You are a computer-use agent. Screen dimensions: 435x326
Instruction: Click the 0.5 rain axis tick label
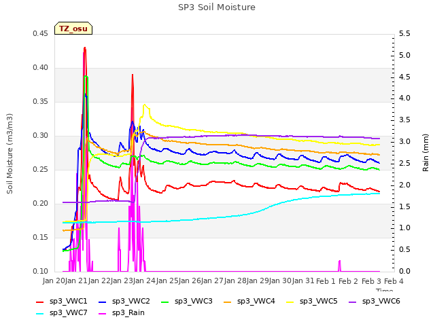[x=404, y=250]
